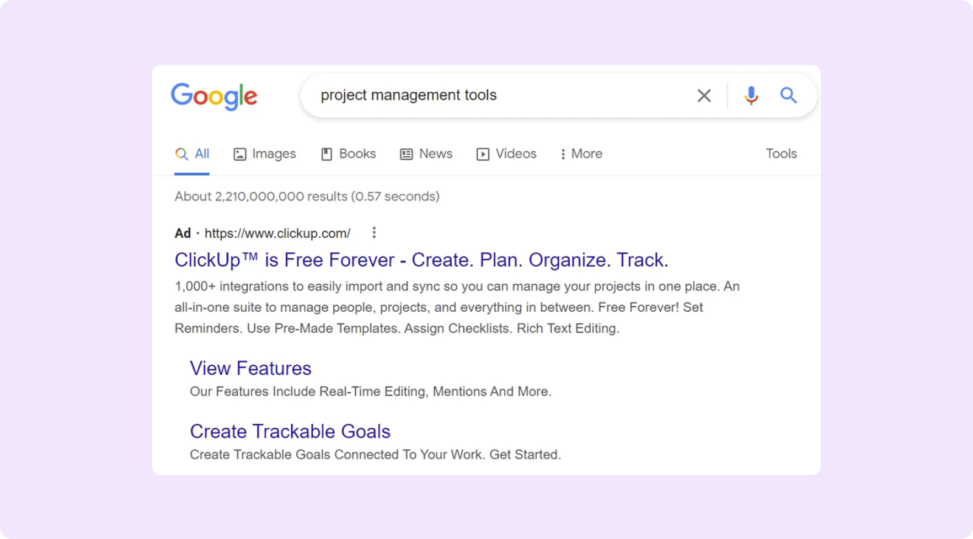Click the News tab newspaper icon

406,154
